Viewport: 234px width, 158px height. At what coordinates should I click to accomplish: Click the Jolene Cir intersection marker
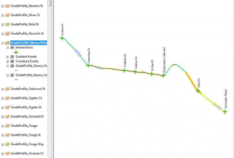point(135,72)
